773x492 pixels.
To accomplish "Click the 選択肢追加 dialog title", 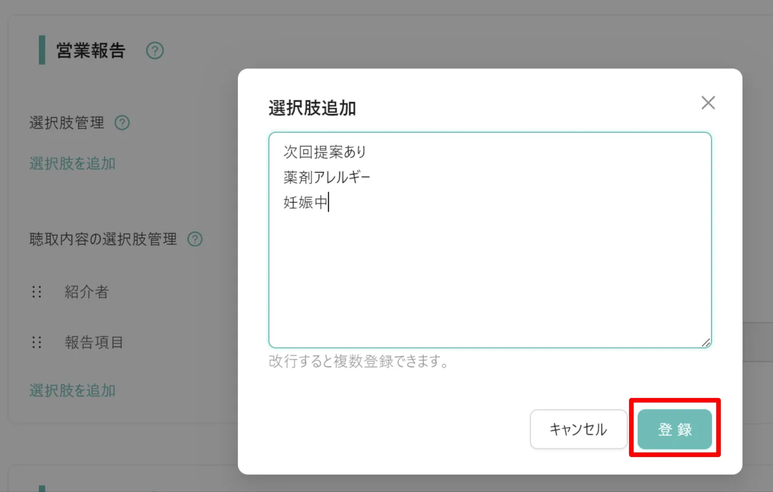I will coord(312,108).
